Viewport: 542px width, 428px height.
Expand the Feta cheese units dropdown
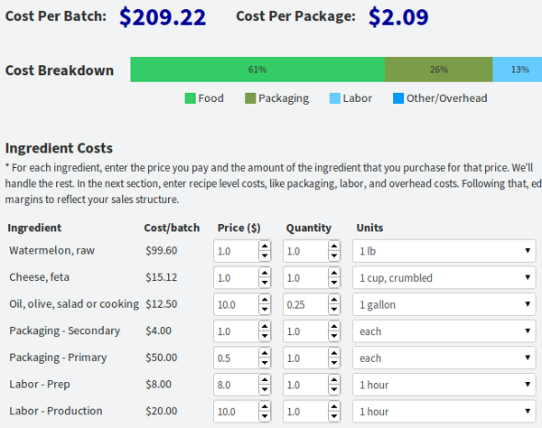[x=444, y=277]
